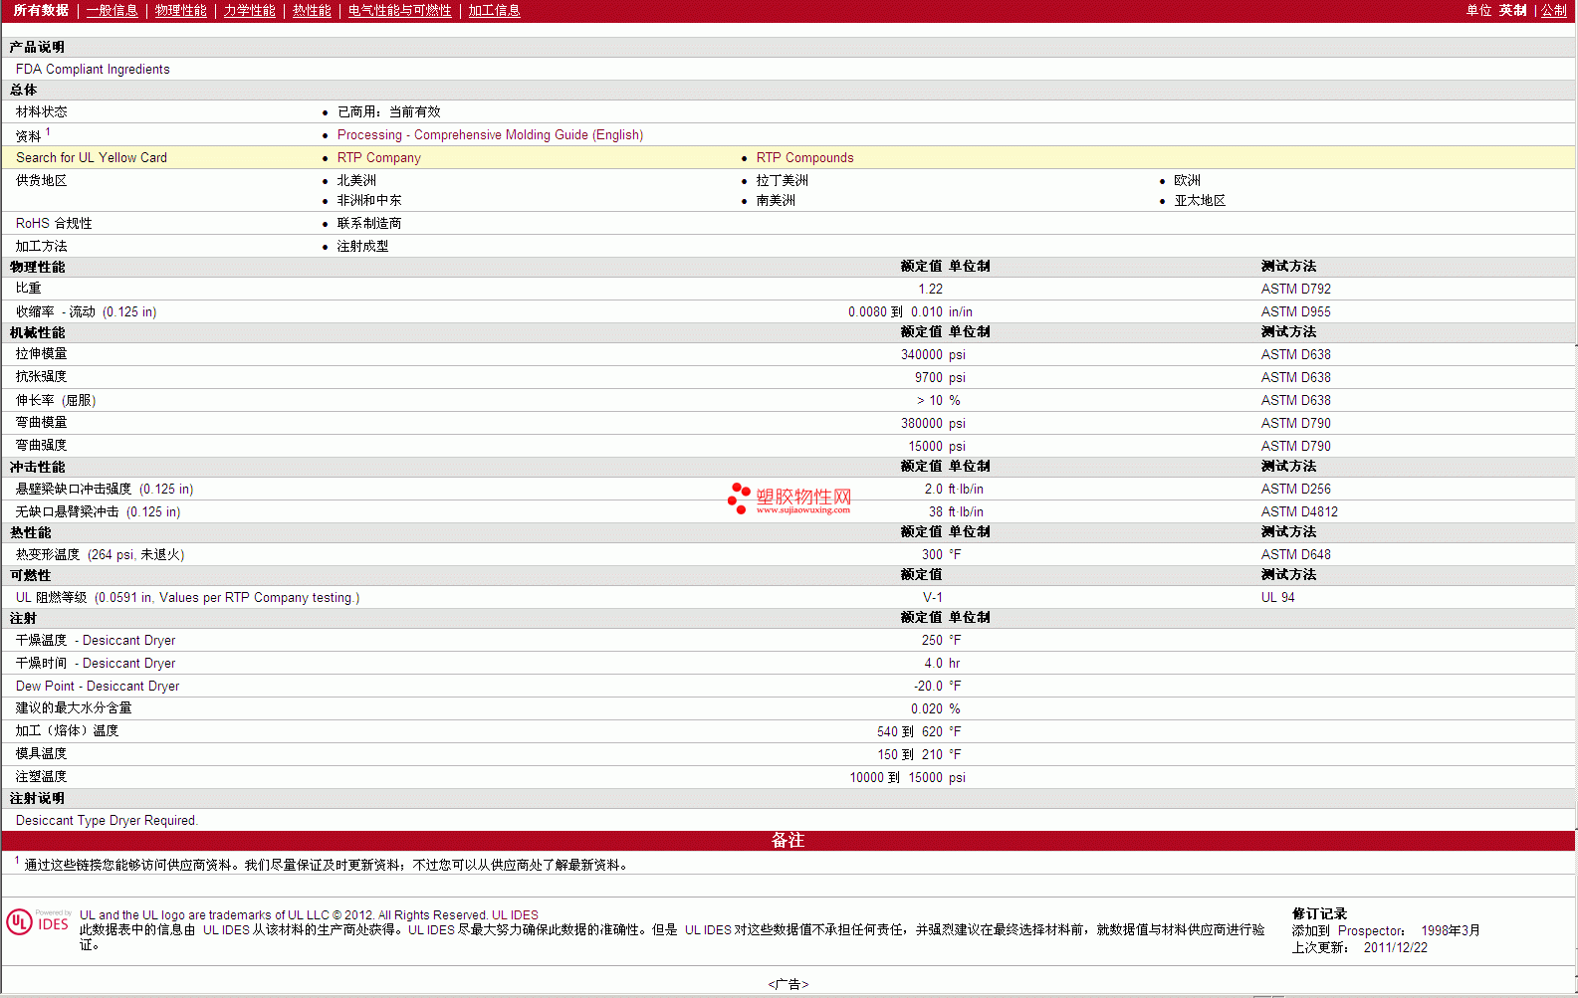Click the 伸长率 (屈服) row label
The width and height of the screenshot is (1578, 998).
[x=56, y=401]
